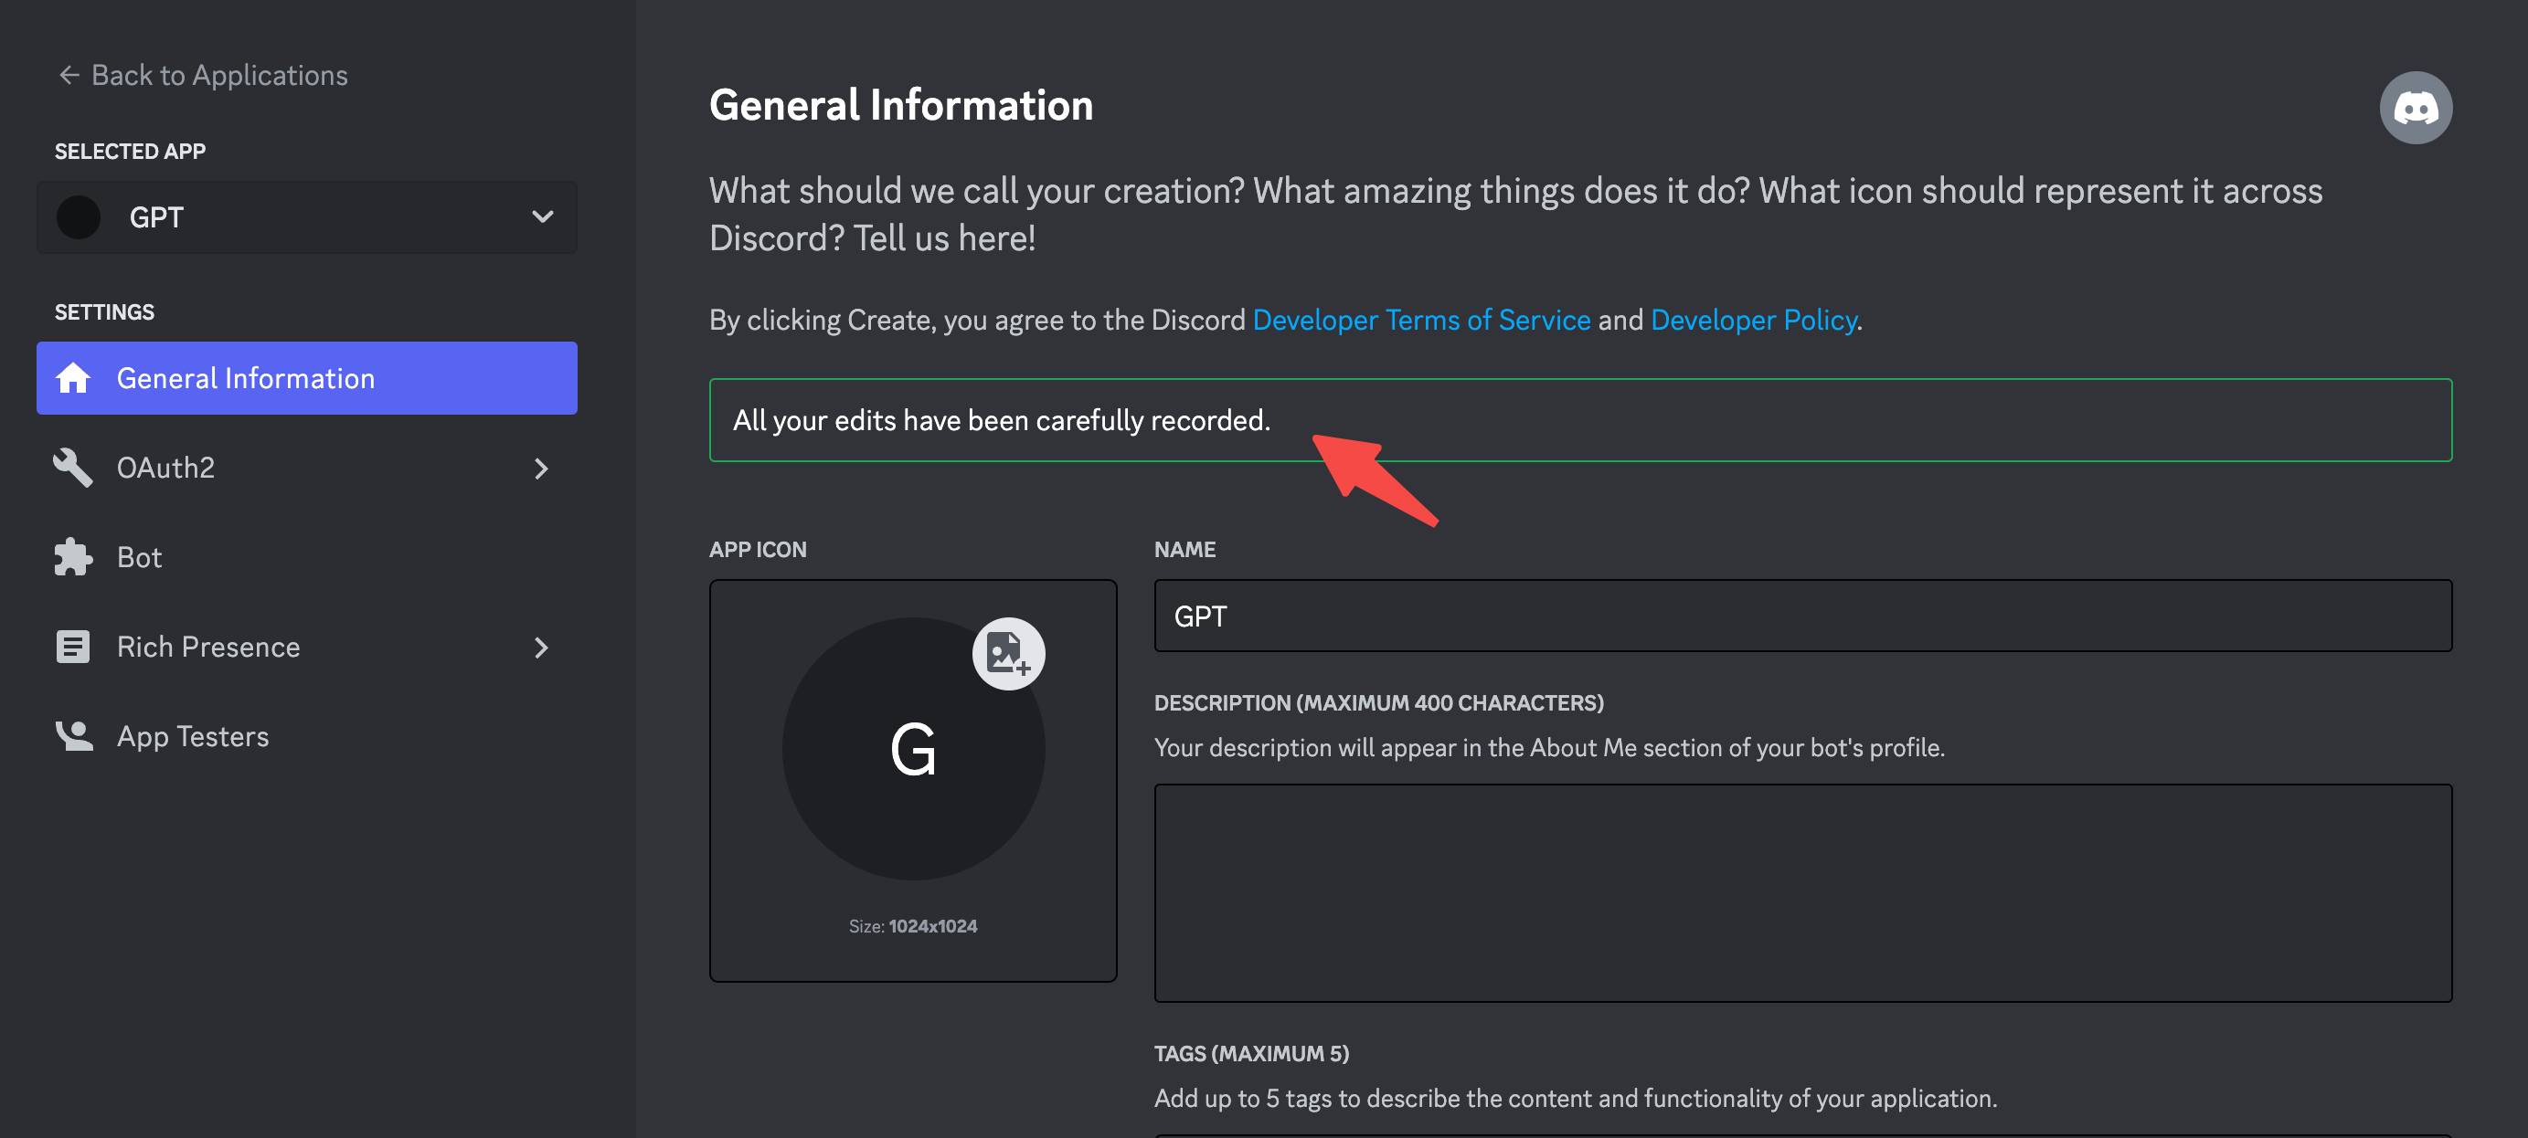The height and width of the screenshot is (1138, 2528).
Task: Click the DESCRIPTION (MAXIMUM 400 CHARACTERS) label
Action: [1379, 703]
